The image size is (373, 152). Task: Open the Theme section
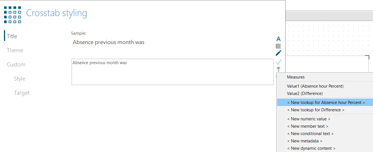point(15,50)
